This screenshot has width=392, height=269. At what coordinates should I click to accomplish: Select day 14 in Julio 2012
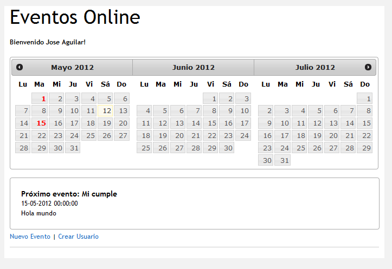348,123
